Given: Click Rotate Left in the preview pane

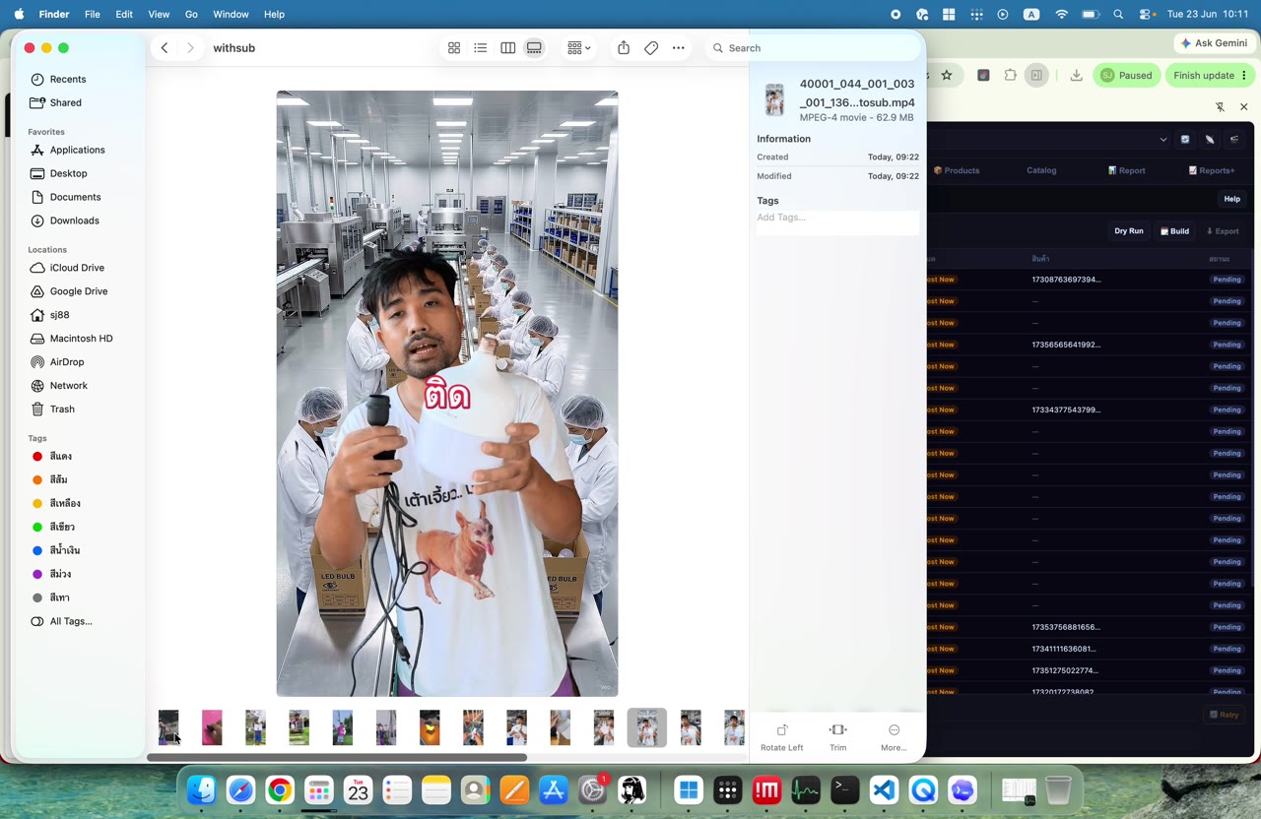Looking at the screenshot, I should (x=782, y=736).
